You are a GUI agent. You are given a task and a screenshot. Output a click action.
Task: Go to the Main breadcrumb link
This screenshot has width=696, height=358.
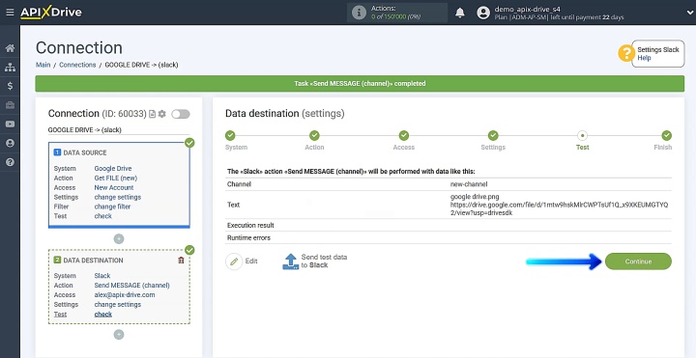[43, 65]
